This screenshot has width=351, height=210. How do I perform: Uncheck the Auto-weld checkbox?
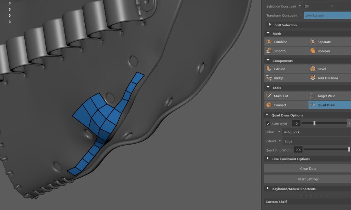(x=268, y=124)
